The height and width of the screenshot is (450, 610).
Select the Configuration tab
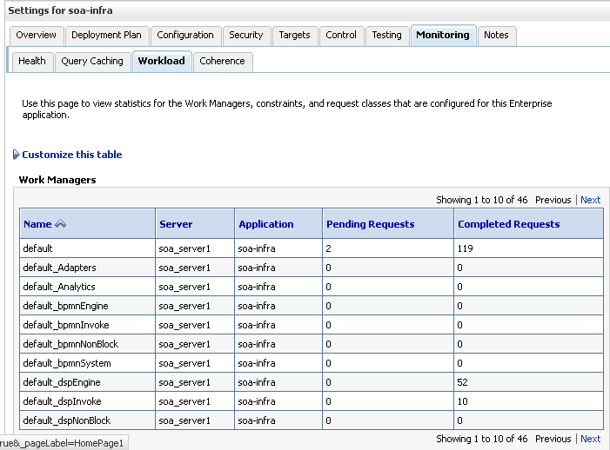(x=185, y=36)
